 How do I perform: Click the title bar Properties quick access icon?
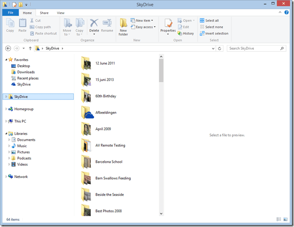pyautogui.click(x=15, y=4)
